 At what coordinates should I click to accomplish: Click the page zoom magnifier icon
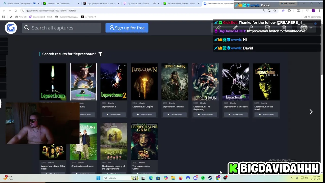(264, 11)
